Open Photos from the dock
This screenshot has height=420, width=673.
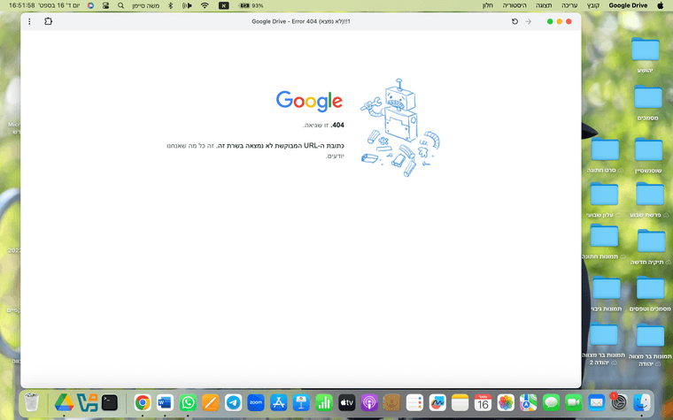click(506, 403)
